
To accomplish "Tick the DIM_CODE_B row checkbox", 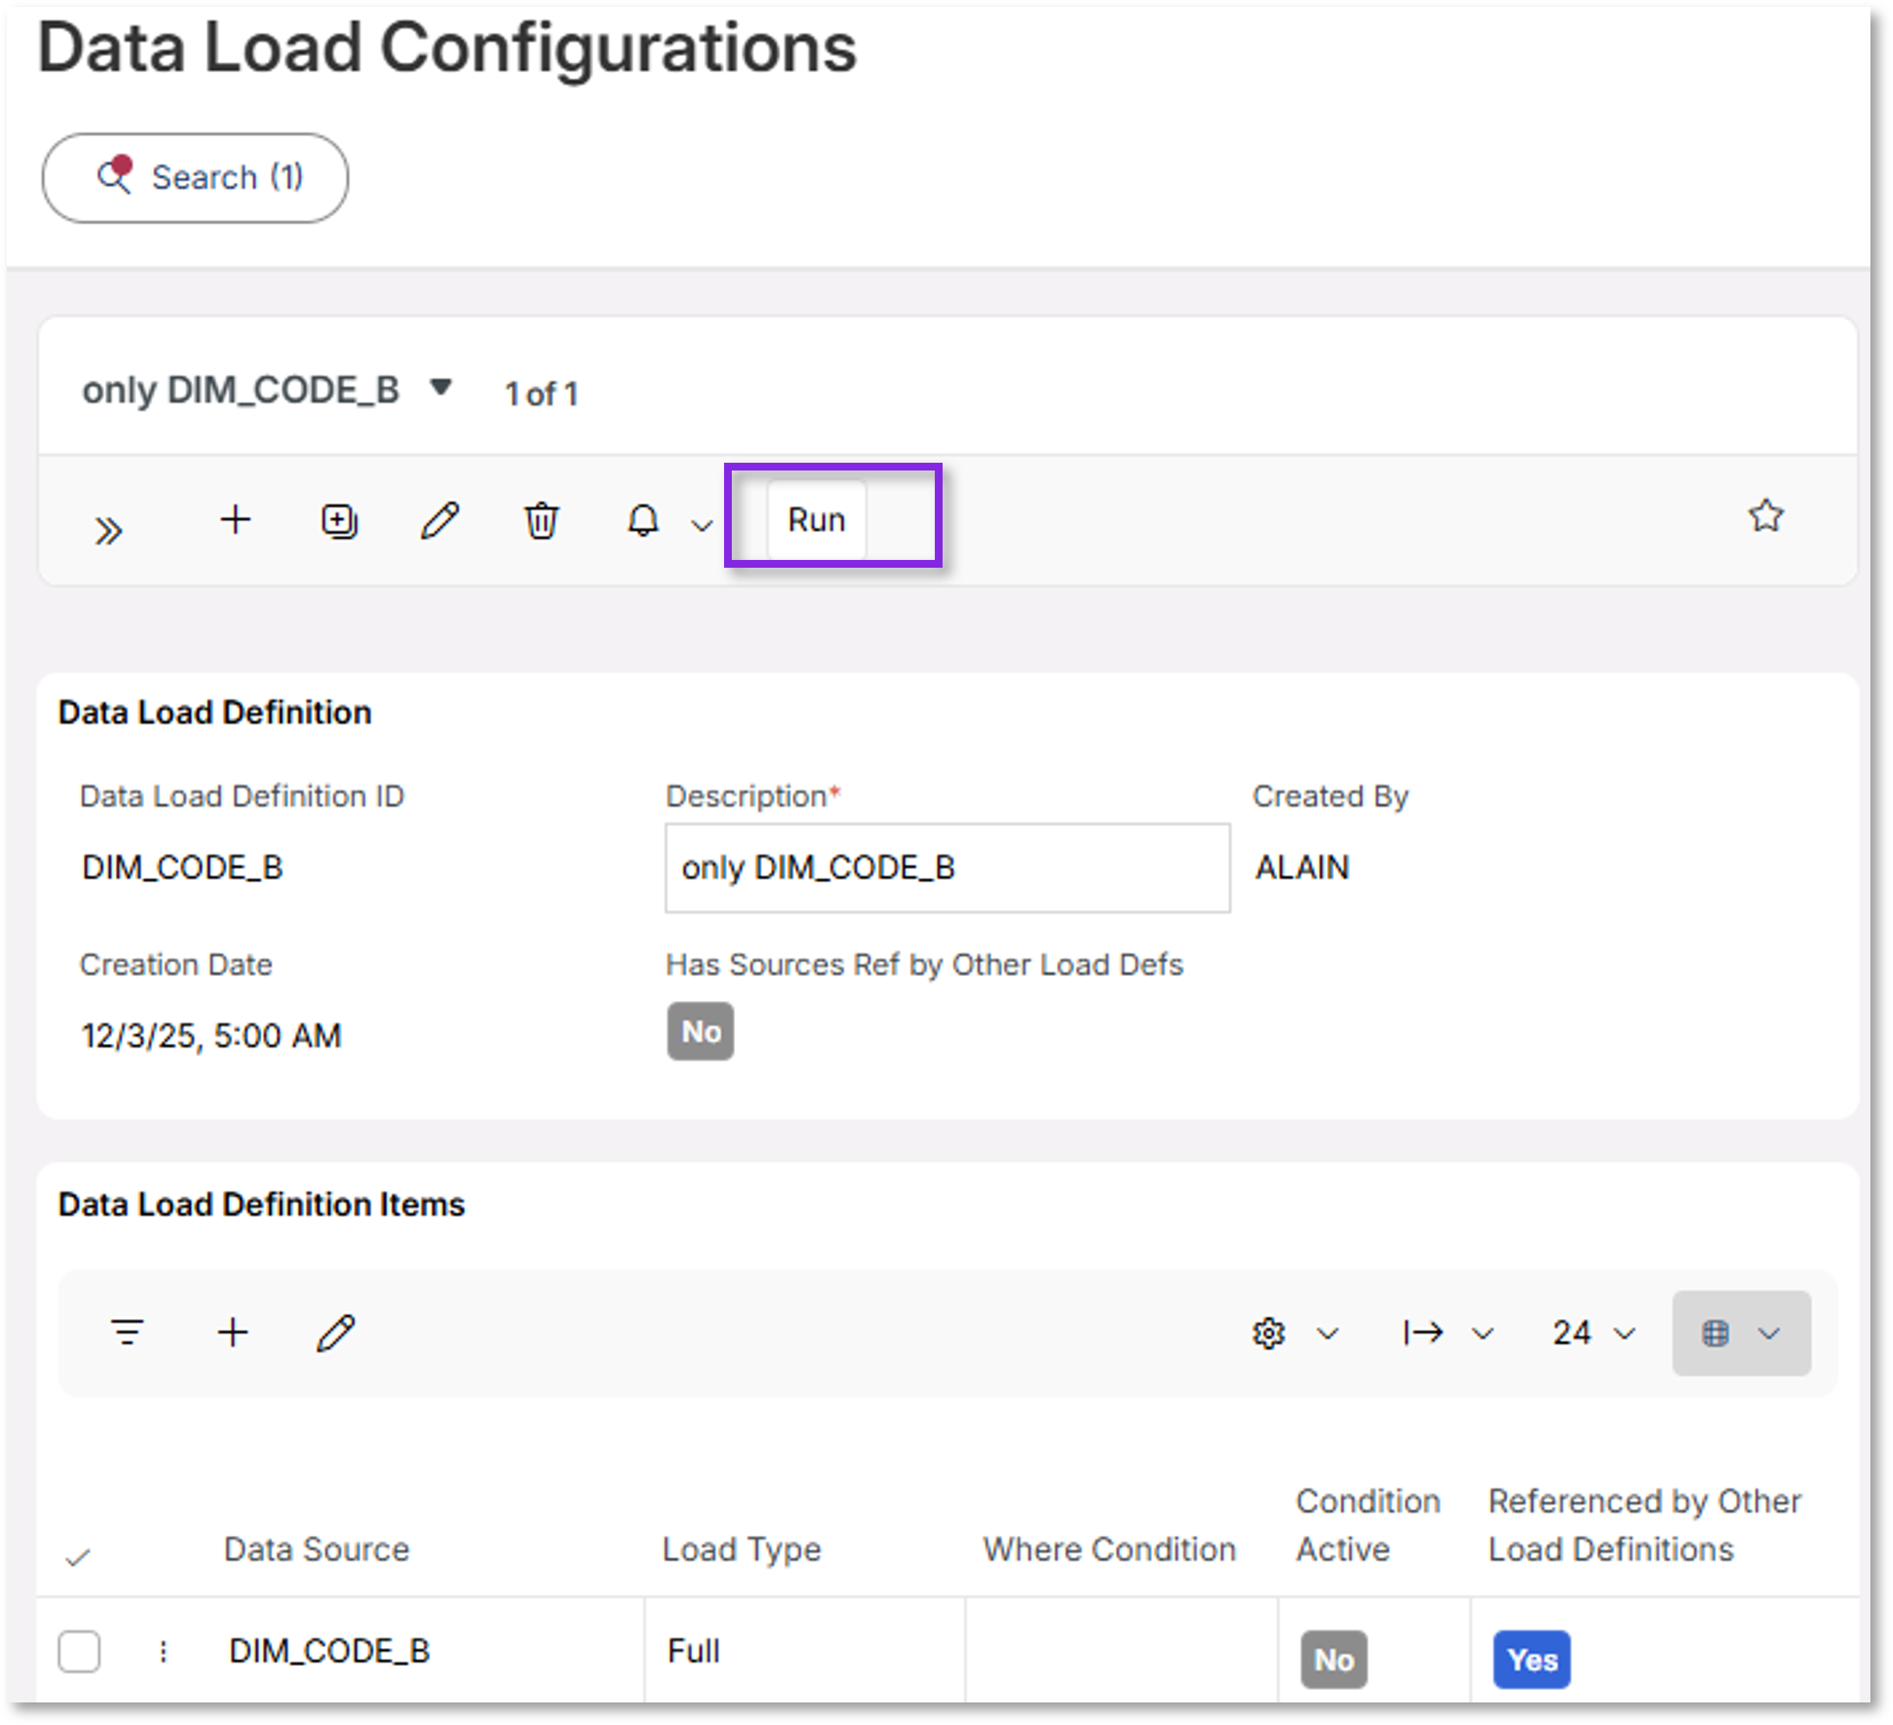I will [x=79, y=1651].
